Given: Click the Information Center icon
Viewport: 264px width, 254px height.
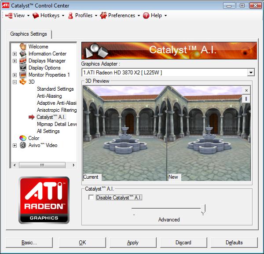Looking at the screenshot, I should pyautogui.click(x=23, y=54).
